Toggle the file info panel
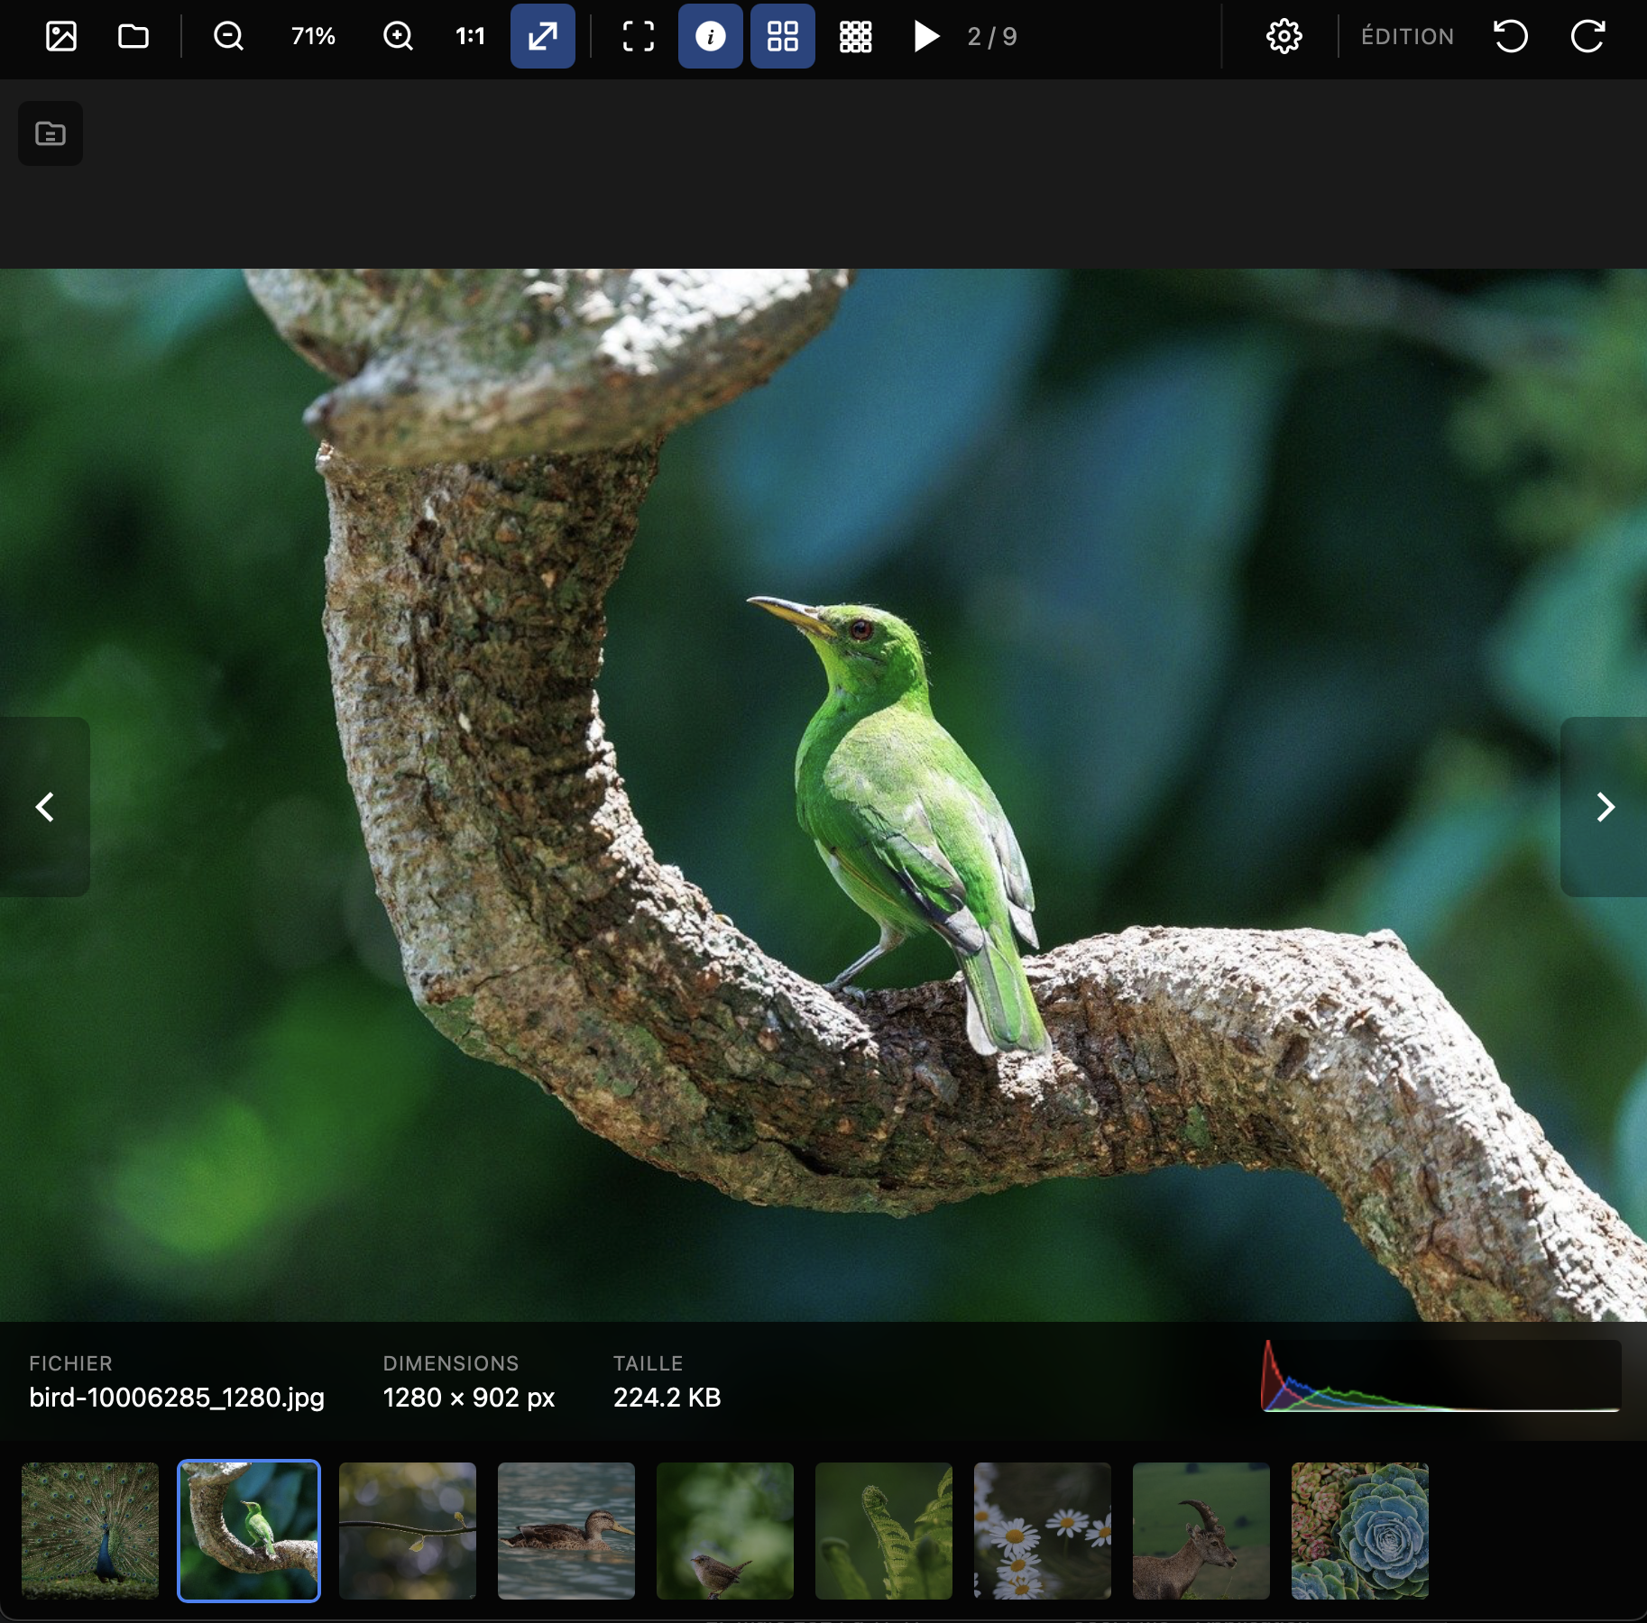The width and height of the screenshot is (1647, 1623). [x=709, y=36]
